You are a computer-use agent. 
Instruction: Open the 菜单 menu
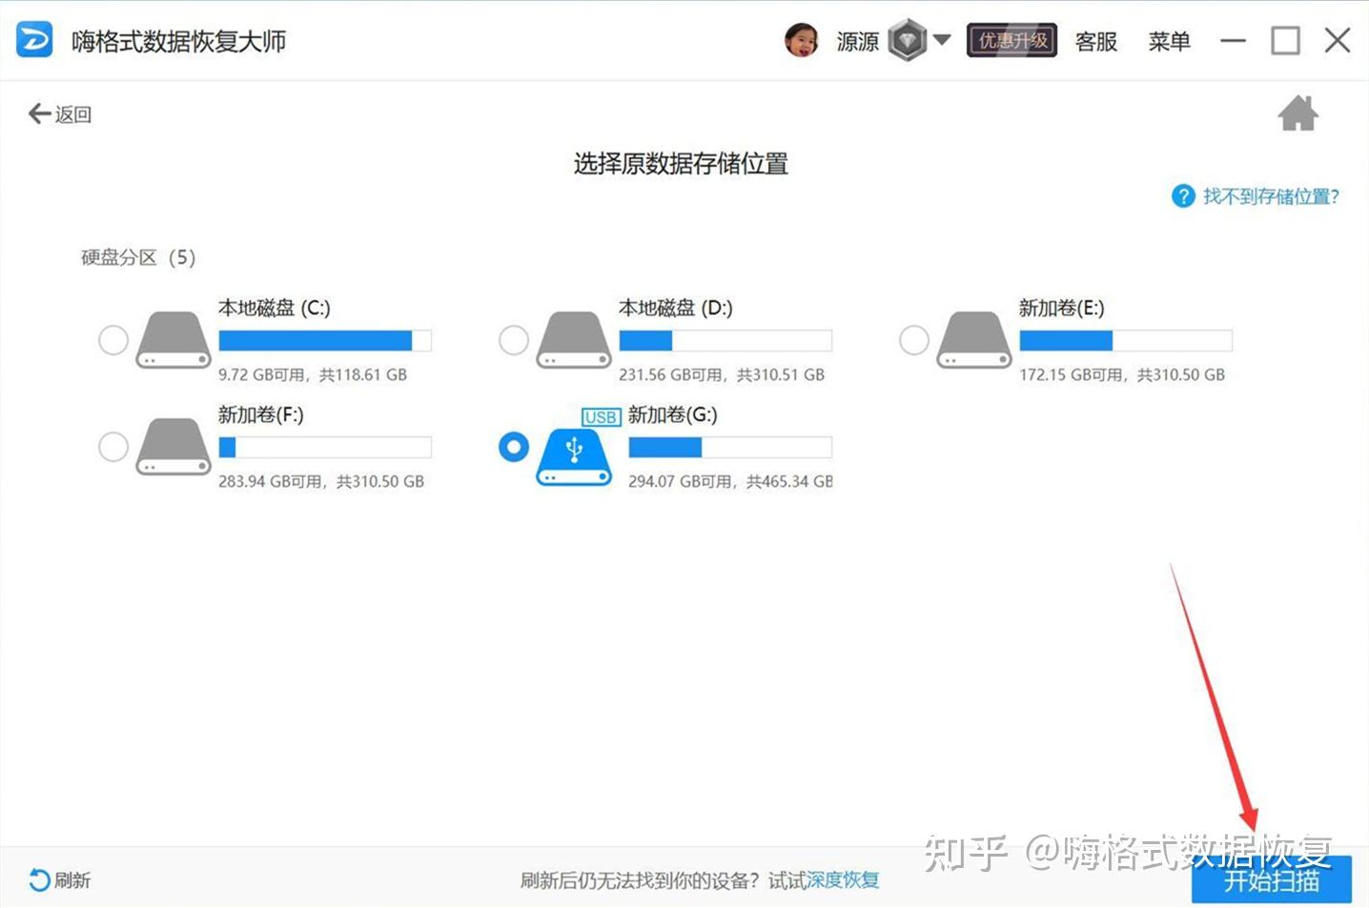(x=1170, y=41)
